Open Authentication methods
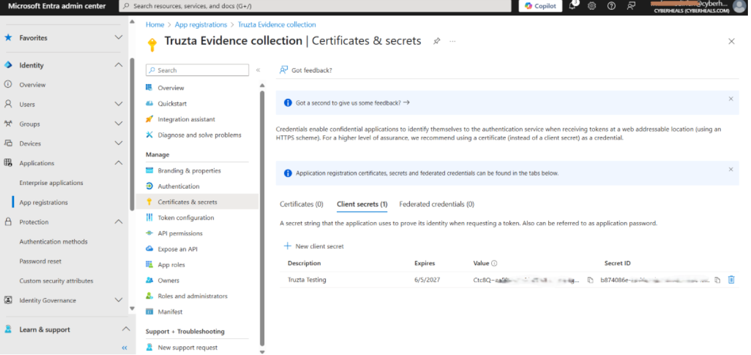Screen dimensions: 751x355 click(53, 242)
